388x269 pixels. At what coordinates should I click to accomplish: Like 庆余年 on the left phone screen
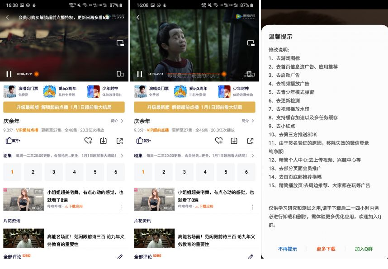coord(13,141)
